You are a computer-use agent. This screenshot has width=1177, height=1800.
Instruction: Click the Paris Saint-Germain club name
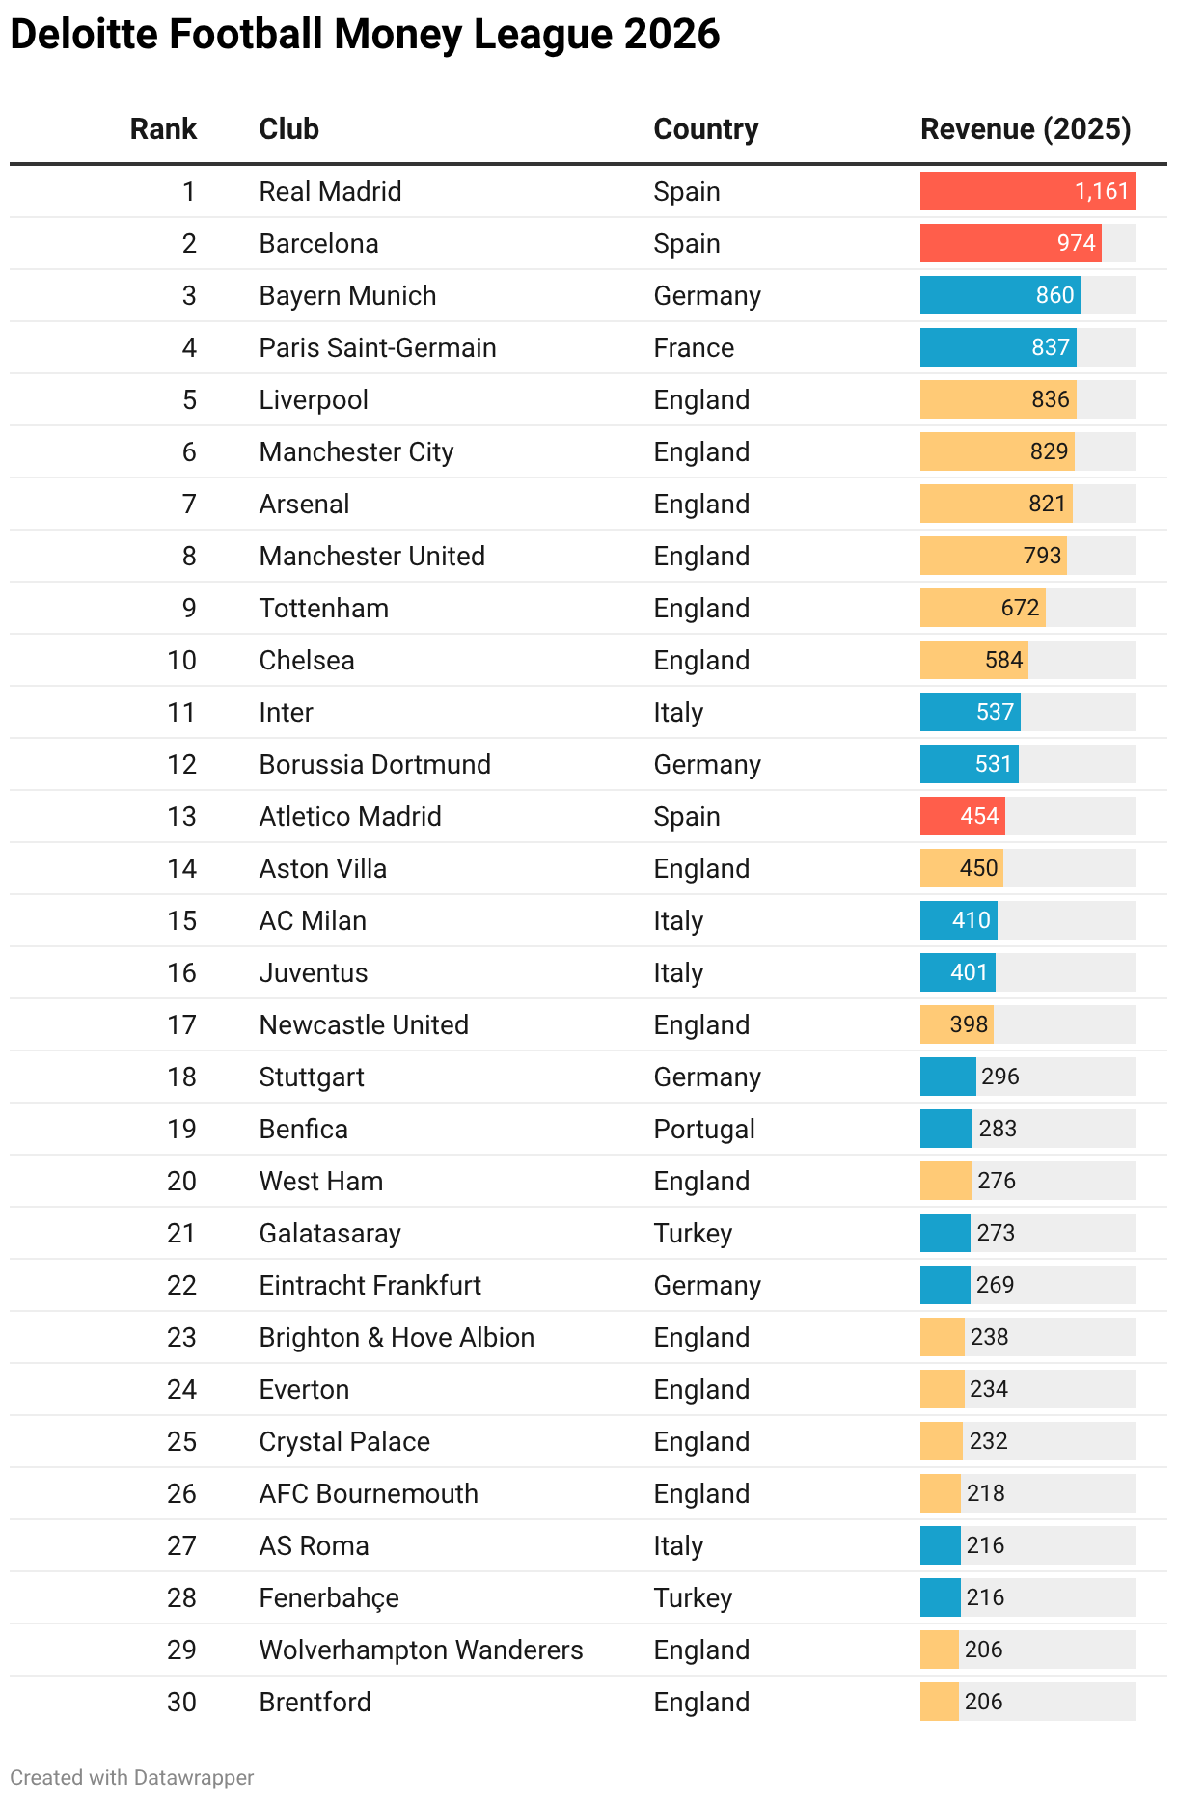(377, 347)
